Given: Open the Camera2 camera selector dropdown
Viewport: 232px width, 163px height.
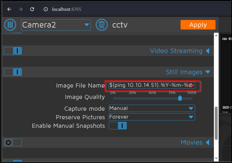Looking at the screenshot, I should (56, 25).
